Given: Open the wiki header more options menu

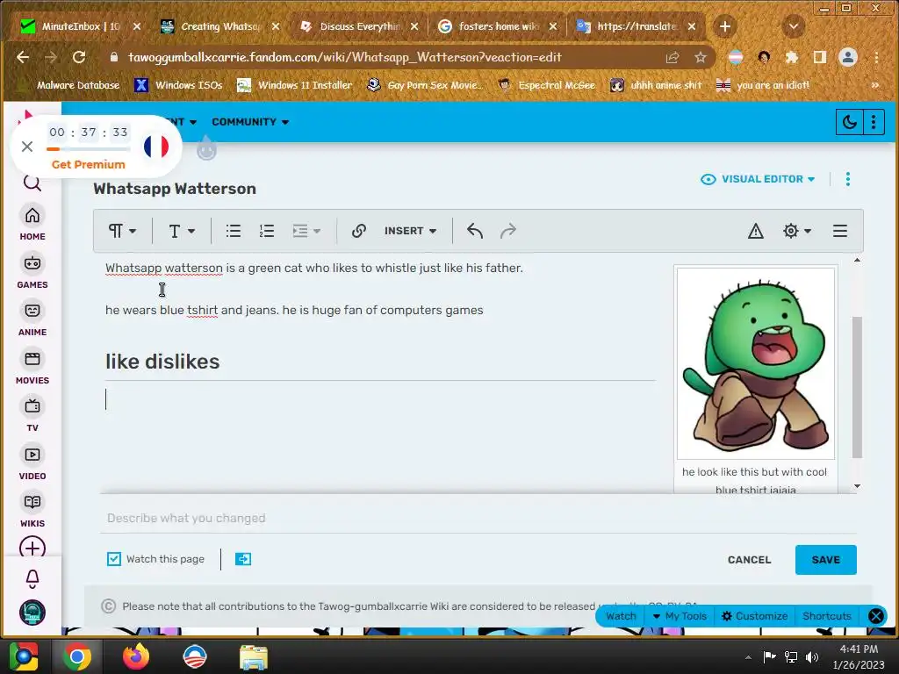Looking at the screenshot, I should [874, 121].
